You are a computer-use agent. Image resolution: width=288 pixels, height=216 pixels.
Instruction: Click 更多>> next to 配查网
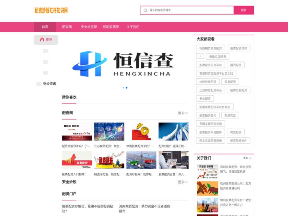183,113
